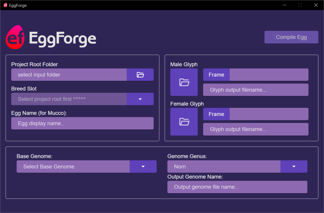Screen dimensions: 324x213
Task: Click the Breed Slot label
Action: pos(24,89)
